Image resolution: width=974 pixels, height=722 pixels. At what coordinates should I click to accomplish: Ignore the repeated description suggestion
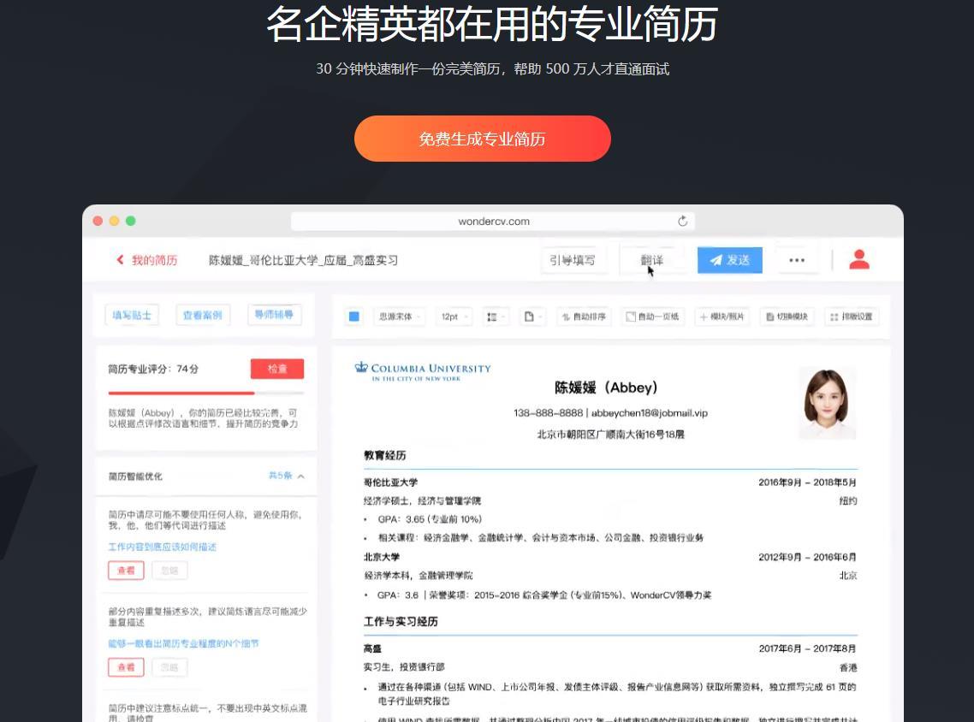click(169, 667)
